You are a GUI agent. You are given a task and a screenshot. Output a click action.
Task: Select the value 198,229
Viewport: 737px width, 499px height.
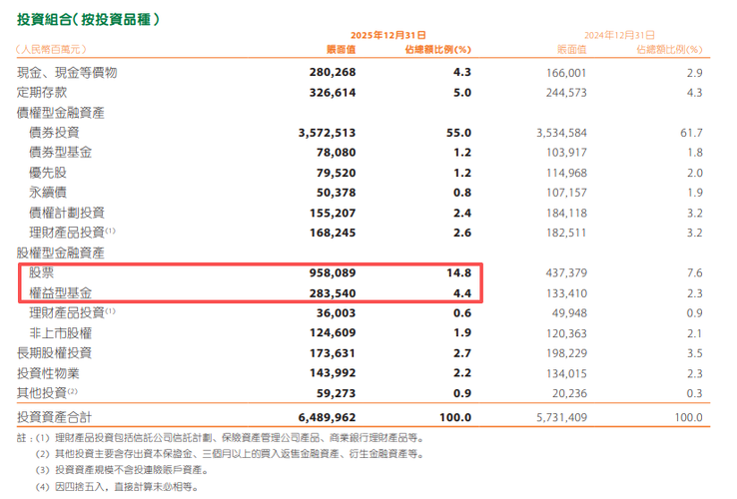566,353
